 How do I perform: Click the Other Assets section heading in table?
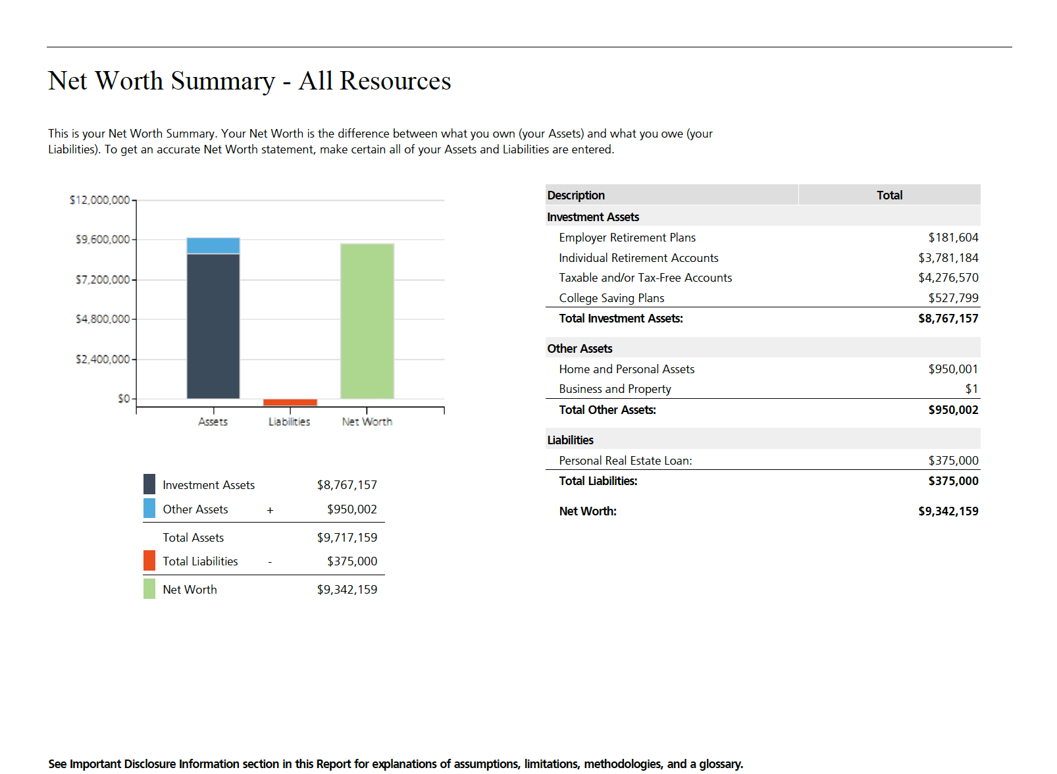coord(580,349)
